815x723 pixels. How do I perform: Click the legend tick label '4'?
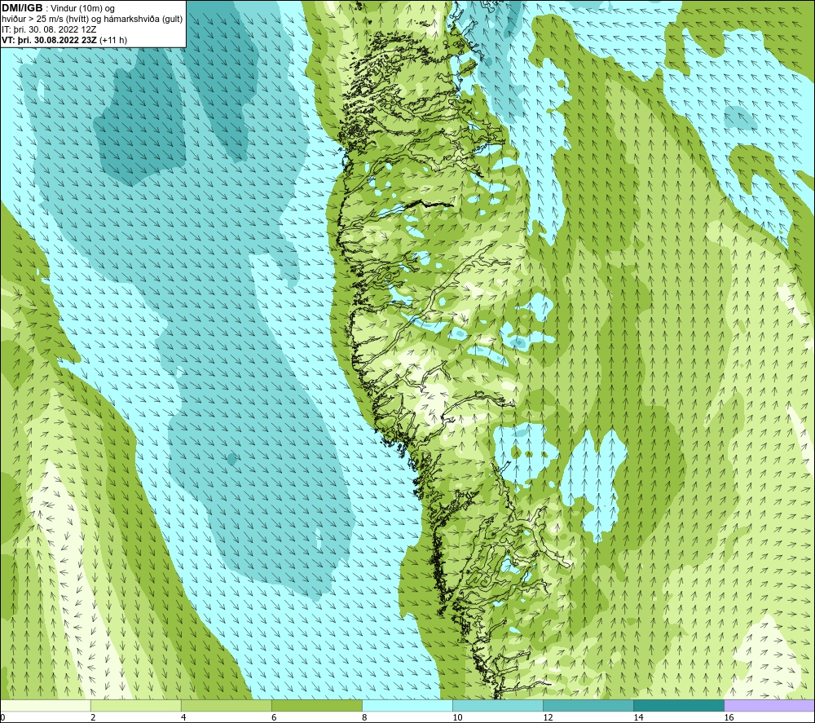pyautogui.click(x=183, y=718)
